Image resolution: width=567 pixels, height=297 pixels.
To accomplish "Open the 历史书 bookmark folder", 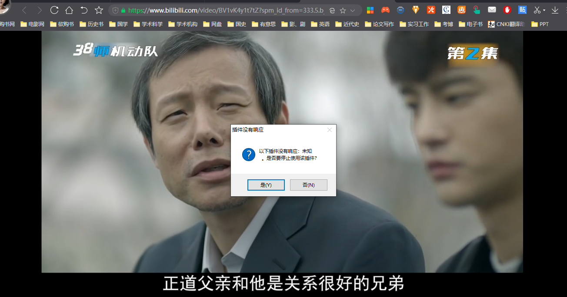I will pyautogui.click(x=92, y=24).
